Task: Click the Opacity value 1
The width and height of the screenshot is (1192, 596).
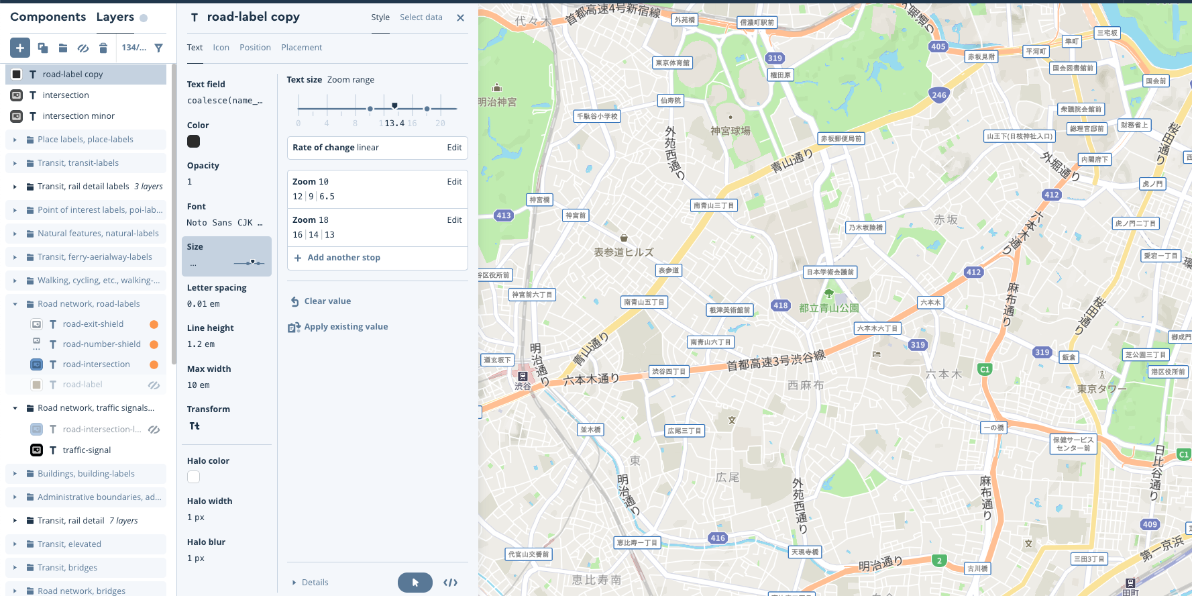Action: [x=190, y=182]
